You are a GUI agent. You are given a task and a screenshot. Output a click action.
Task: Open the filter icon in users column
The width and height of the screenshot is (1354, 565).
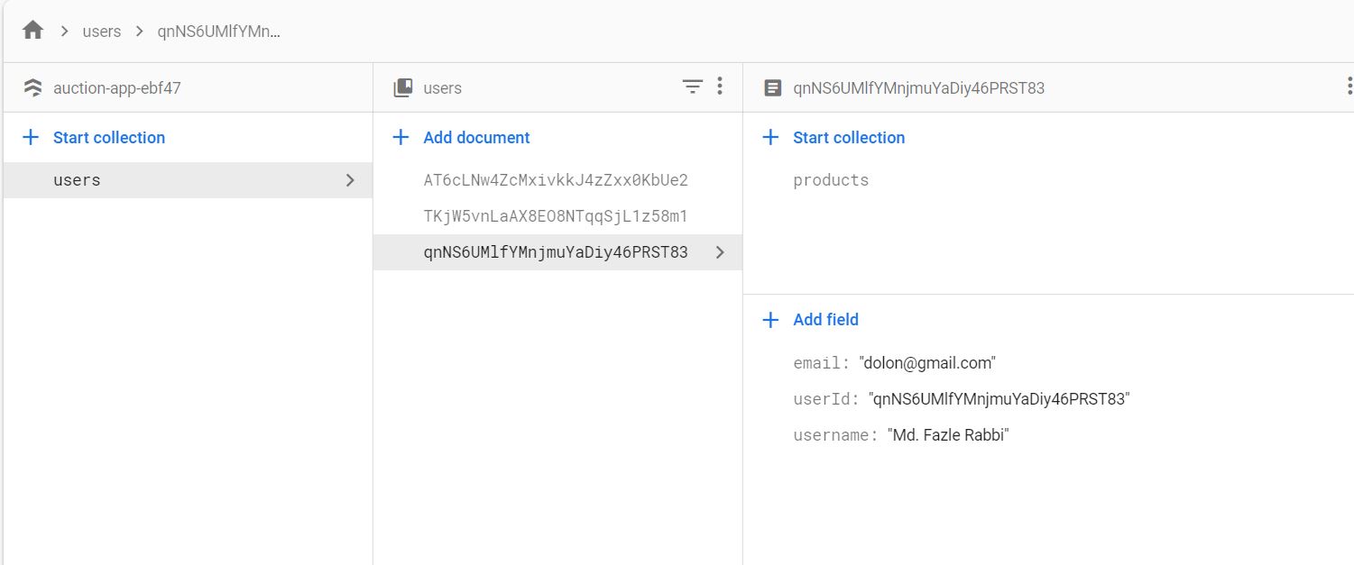pyautogui.click(x=692, y=87)
